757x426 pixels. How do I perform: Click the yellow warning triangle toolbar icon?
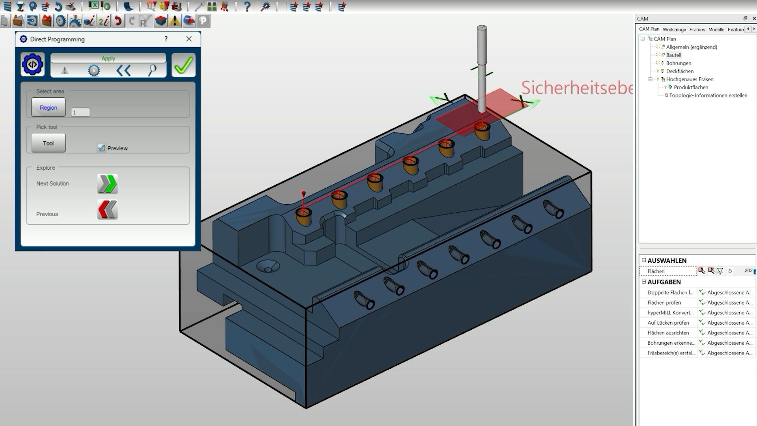tap(175, 21)
